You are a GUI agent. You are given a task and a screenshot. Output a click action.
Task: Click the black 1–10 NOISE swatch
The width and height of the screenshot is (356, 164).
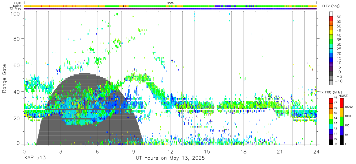pos(342,139)
